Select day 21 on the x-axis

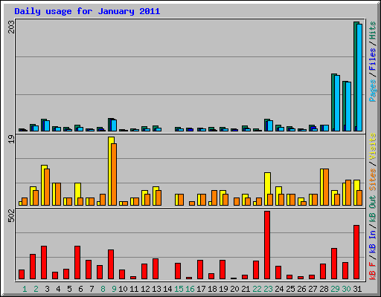coord(246,289)
